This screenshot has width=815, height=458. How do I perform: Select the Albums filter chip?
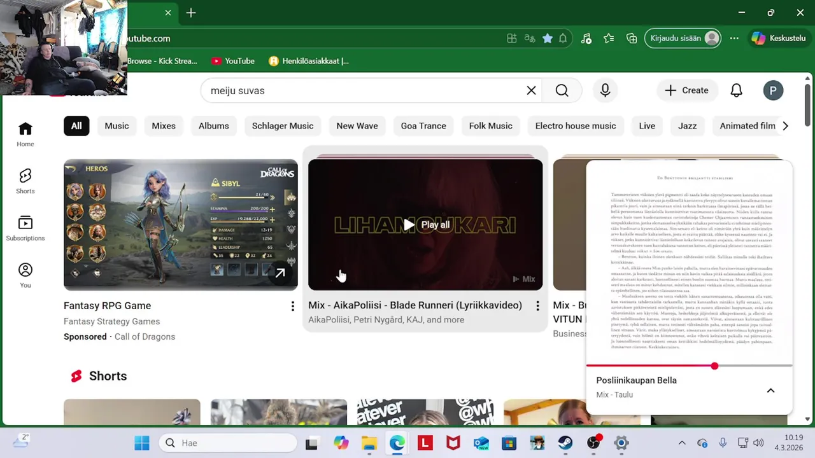[214, 126]
